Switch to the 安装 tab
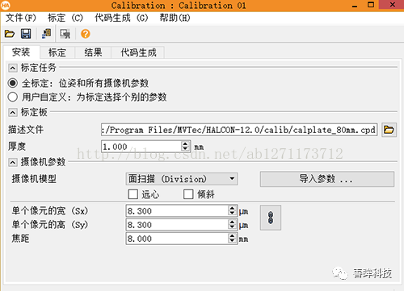This screenshot has width=404, height=291. [21, 52]
